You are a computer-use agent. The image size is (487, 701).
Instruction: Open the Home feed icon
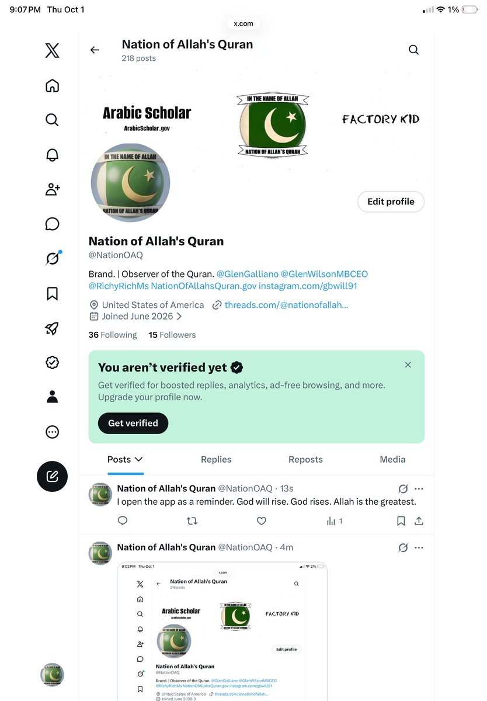click(x=52, y=86)
